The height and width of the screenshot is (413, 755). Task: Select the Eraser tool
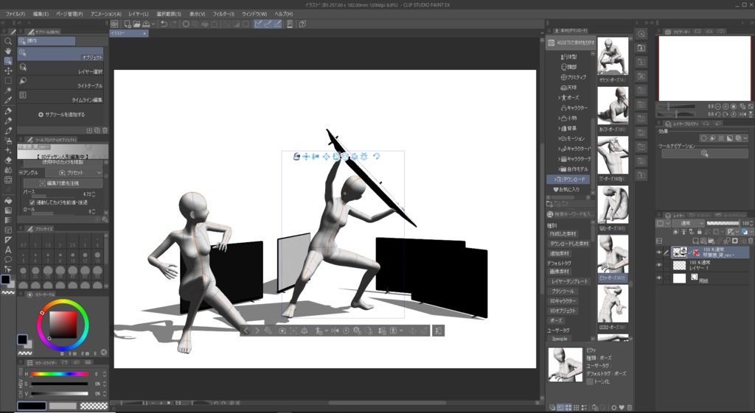click(8, 160)
